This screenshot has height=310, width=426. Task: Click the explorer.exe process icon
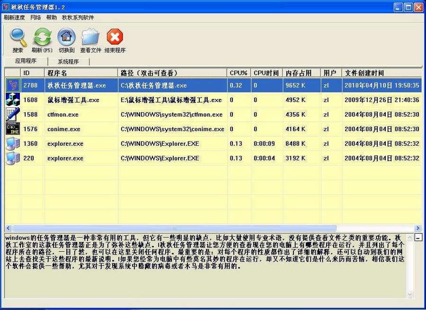12,143
